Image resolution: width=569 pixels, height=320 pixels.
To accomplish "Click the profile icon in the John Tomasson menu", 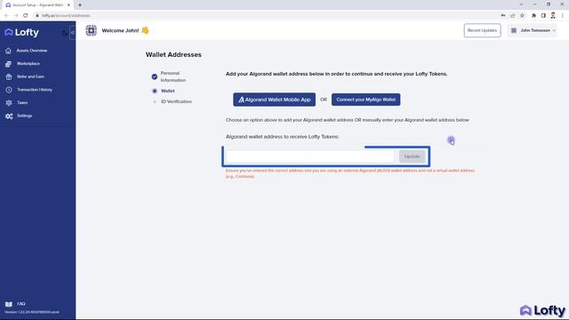I will [514, 30].
